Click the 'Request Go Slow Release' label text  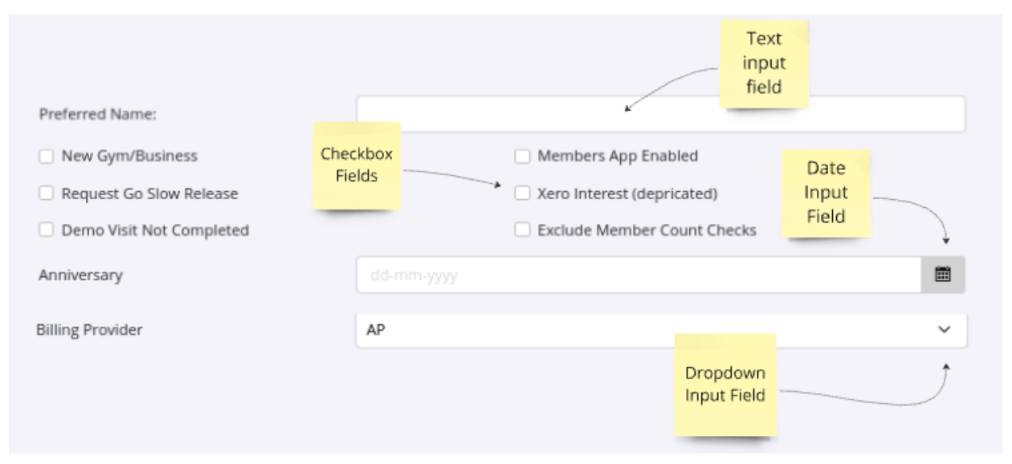(149, 193)
